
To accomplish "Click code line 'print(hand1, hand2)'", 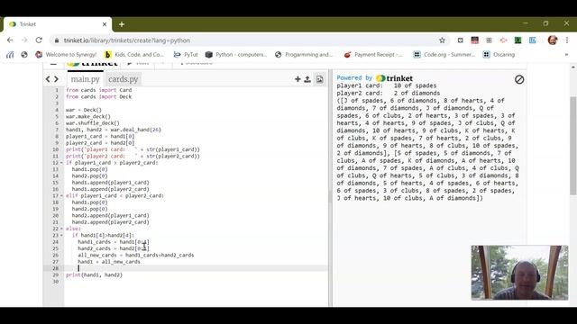I will (x=94, y=274).
